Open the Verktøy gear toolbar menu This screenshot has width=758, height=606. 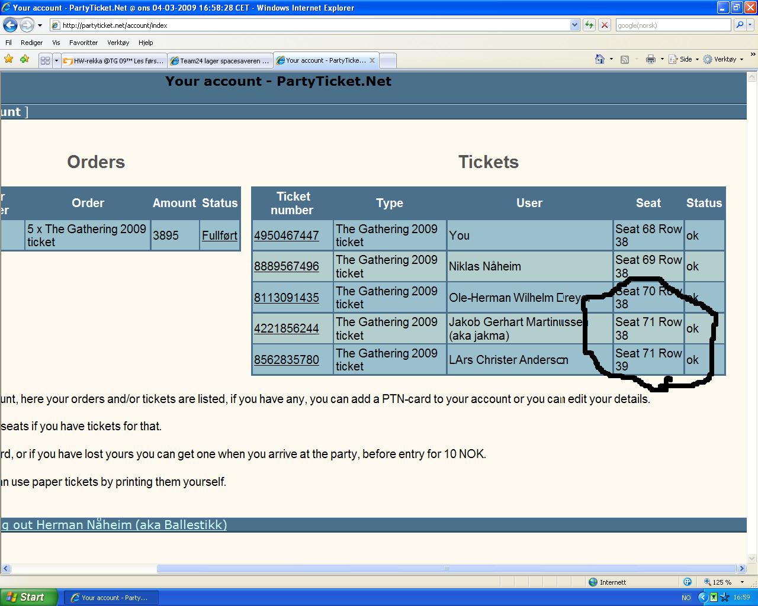coord(723,59)
